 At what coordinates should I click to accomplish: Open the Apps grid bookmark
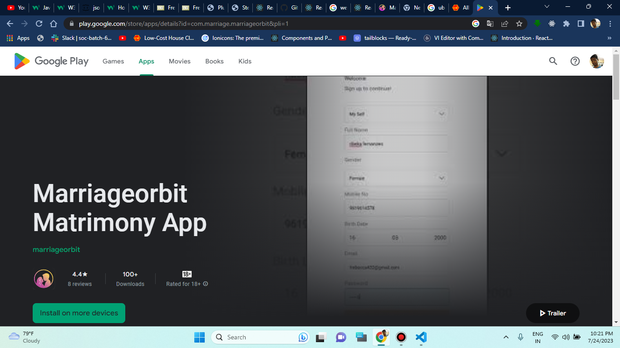point(18,38)
